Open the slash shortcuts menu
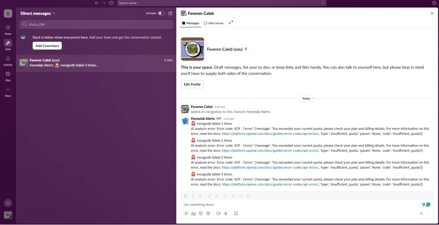The height and width of the screenshot is (225, 439). click(236, 213)
